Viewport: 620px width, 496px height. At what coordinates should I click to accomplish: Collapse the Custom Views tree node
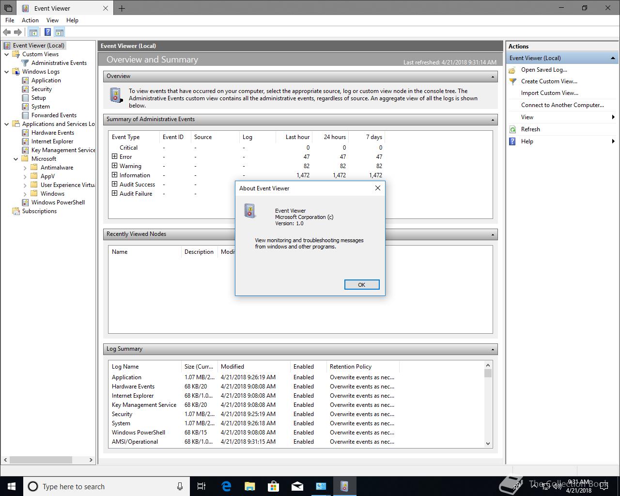(7, 54)
